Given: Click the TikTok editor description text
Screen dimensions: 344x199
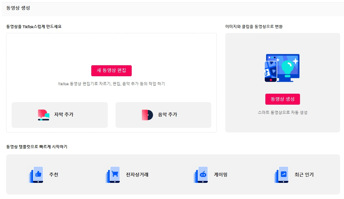Looking at the screenshot, I should point(111,84).
